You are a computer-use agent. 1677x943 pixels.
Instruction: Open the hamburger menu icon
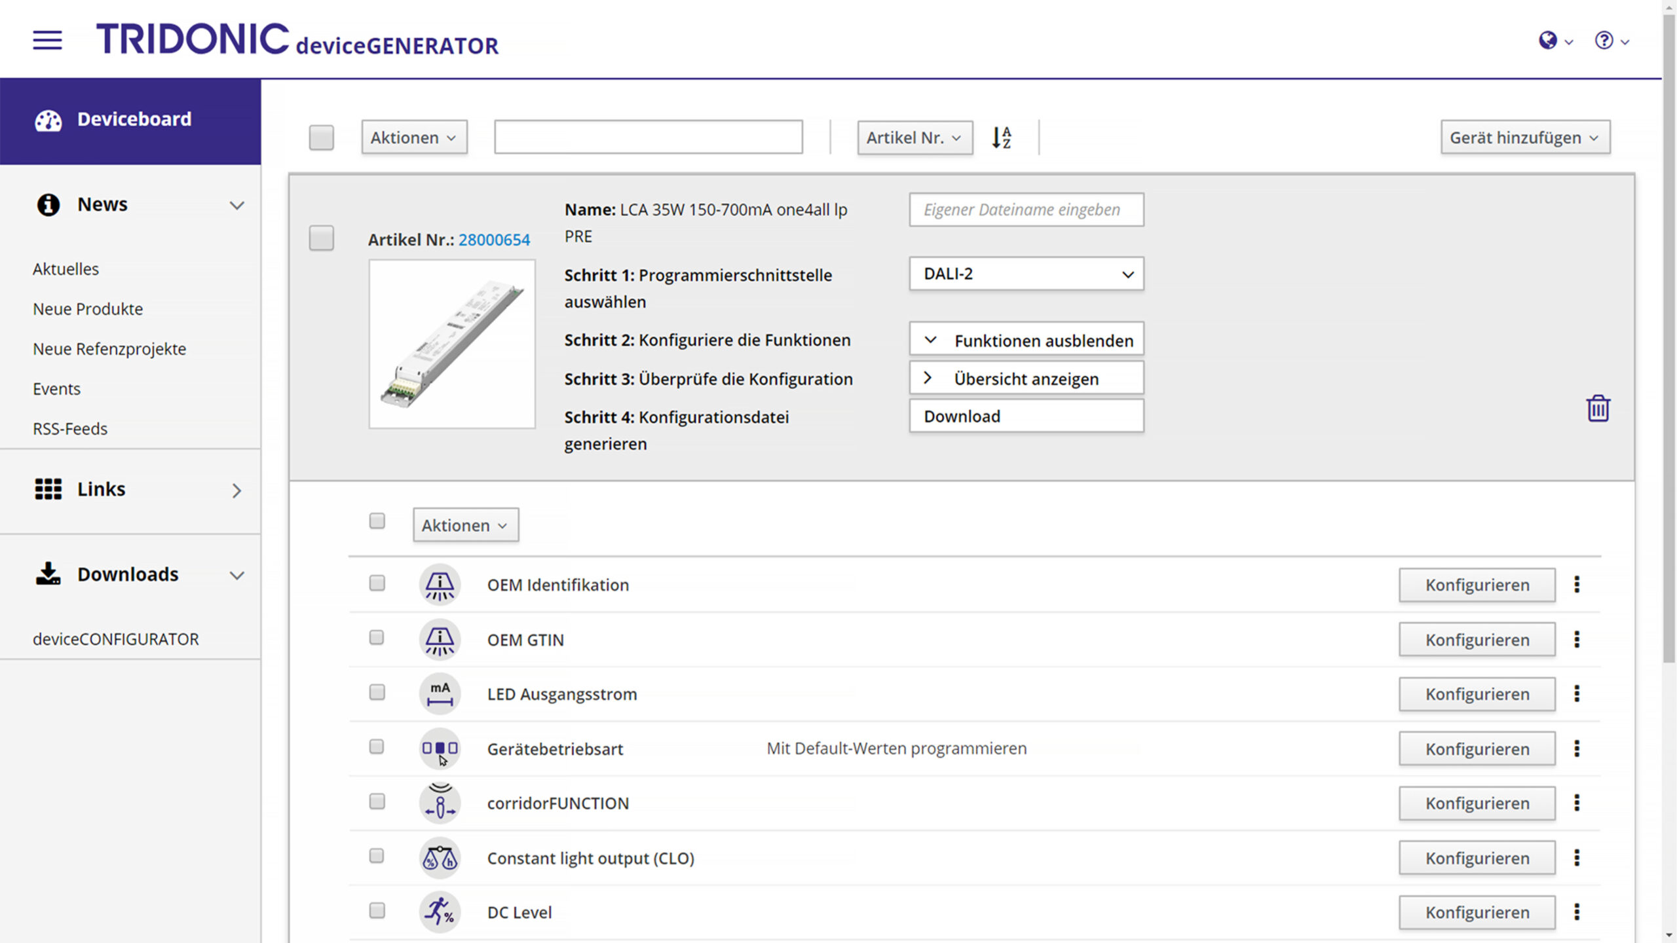point(47,41)
